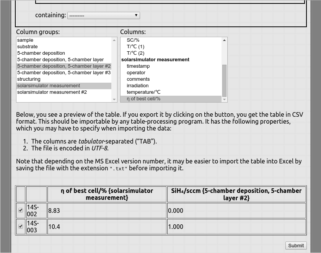Select 'T/°C (1)' column
The width and height of the screenshot is (321, 253).
171,47
